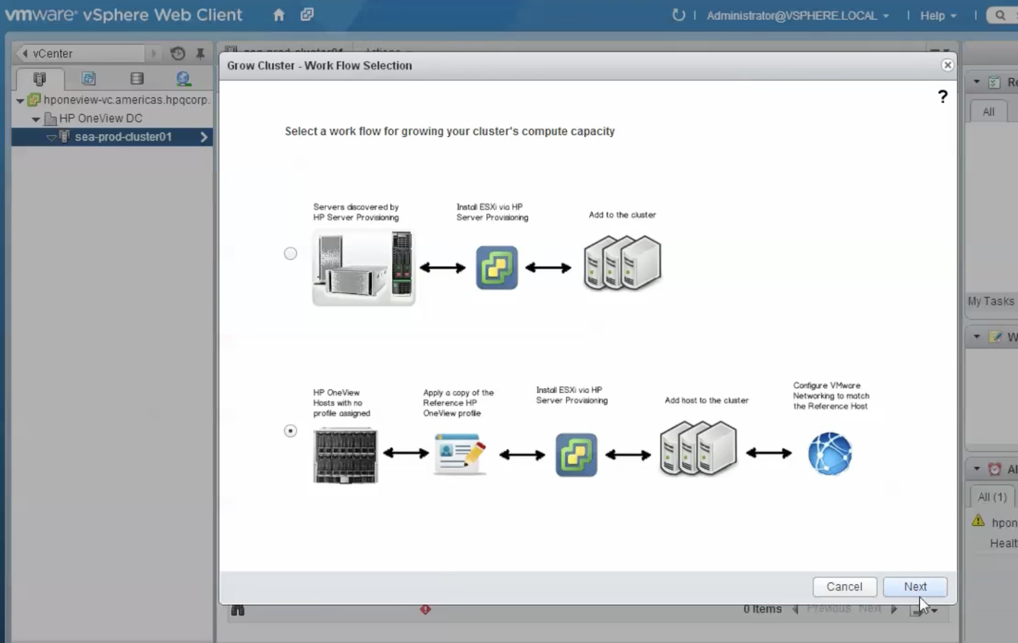Image resolution: width=1018 pixels, height=643 pixels.
Task: Cancel the Grow Cluster wizard
Action: point(844,586)
